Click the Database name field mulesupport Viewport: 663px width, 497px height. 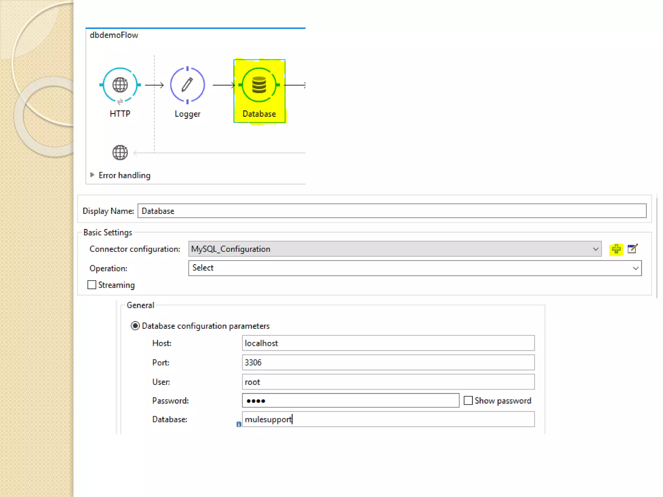pyautogui.click(x=388, y=419)
